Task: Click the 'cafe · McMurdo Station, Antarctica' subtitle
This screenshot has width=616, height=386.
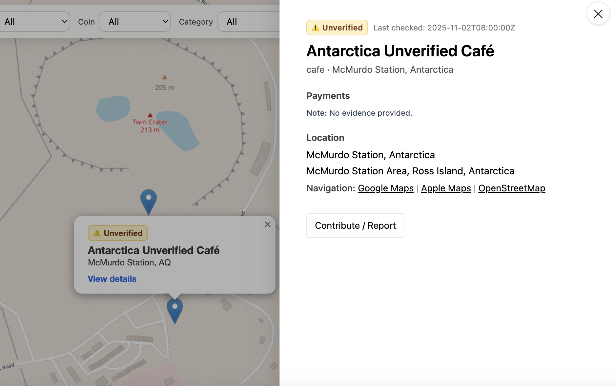Action: tap(380, 70)
